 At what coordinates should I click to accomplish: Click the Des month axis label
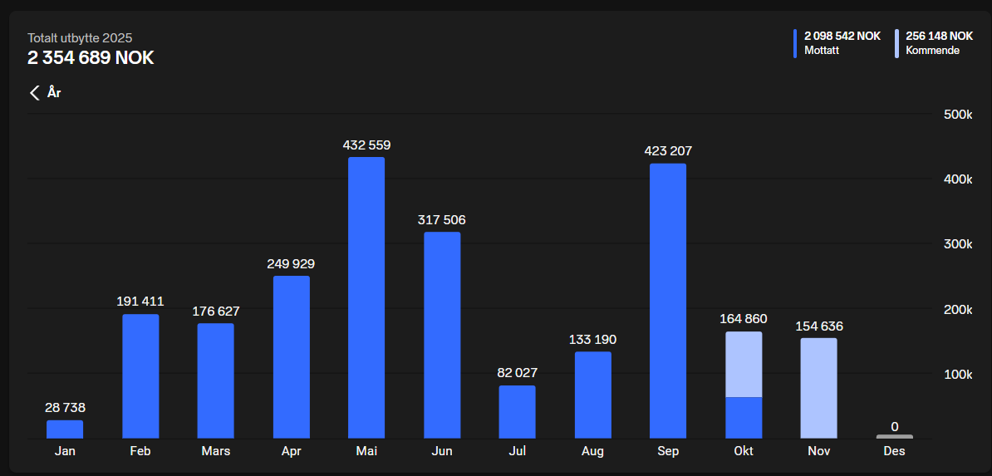tap(895, 451)
